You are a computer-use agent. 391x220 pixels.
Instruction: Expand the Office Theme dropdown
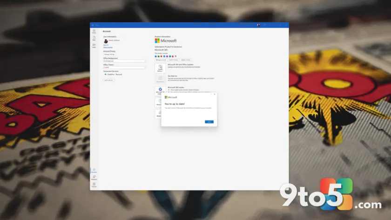pos(124,67)
